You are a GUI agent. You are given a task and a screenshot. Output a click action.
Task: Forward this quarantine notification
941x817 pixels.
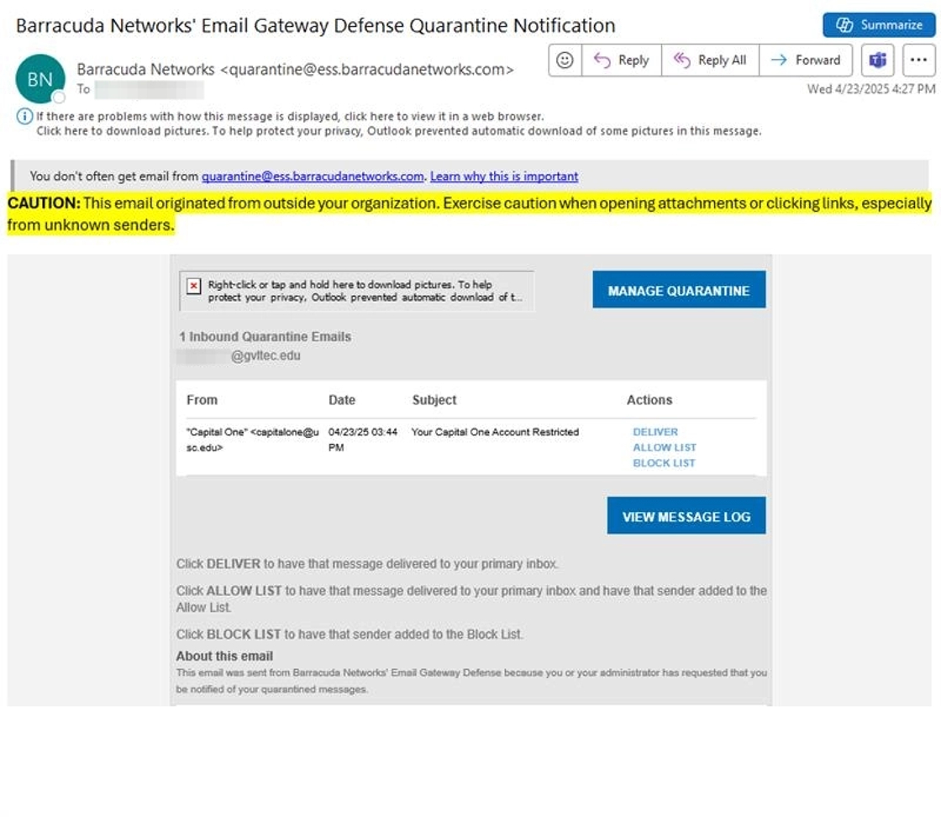tap(806, 60)
